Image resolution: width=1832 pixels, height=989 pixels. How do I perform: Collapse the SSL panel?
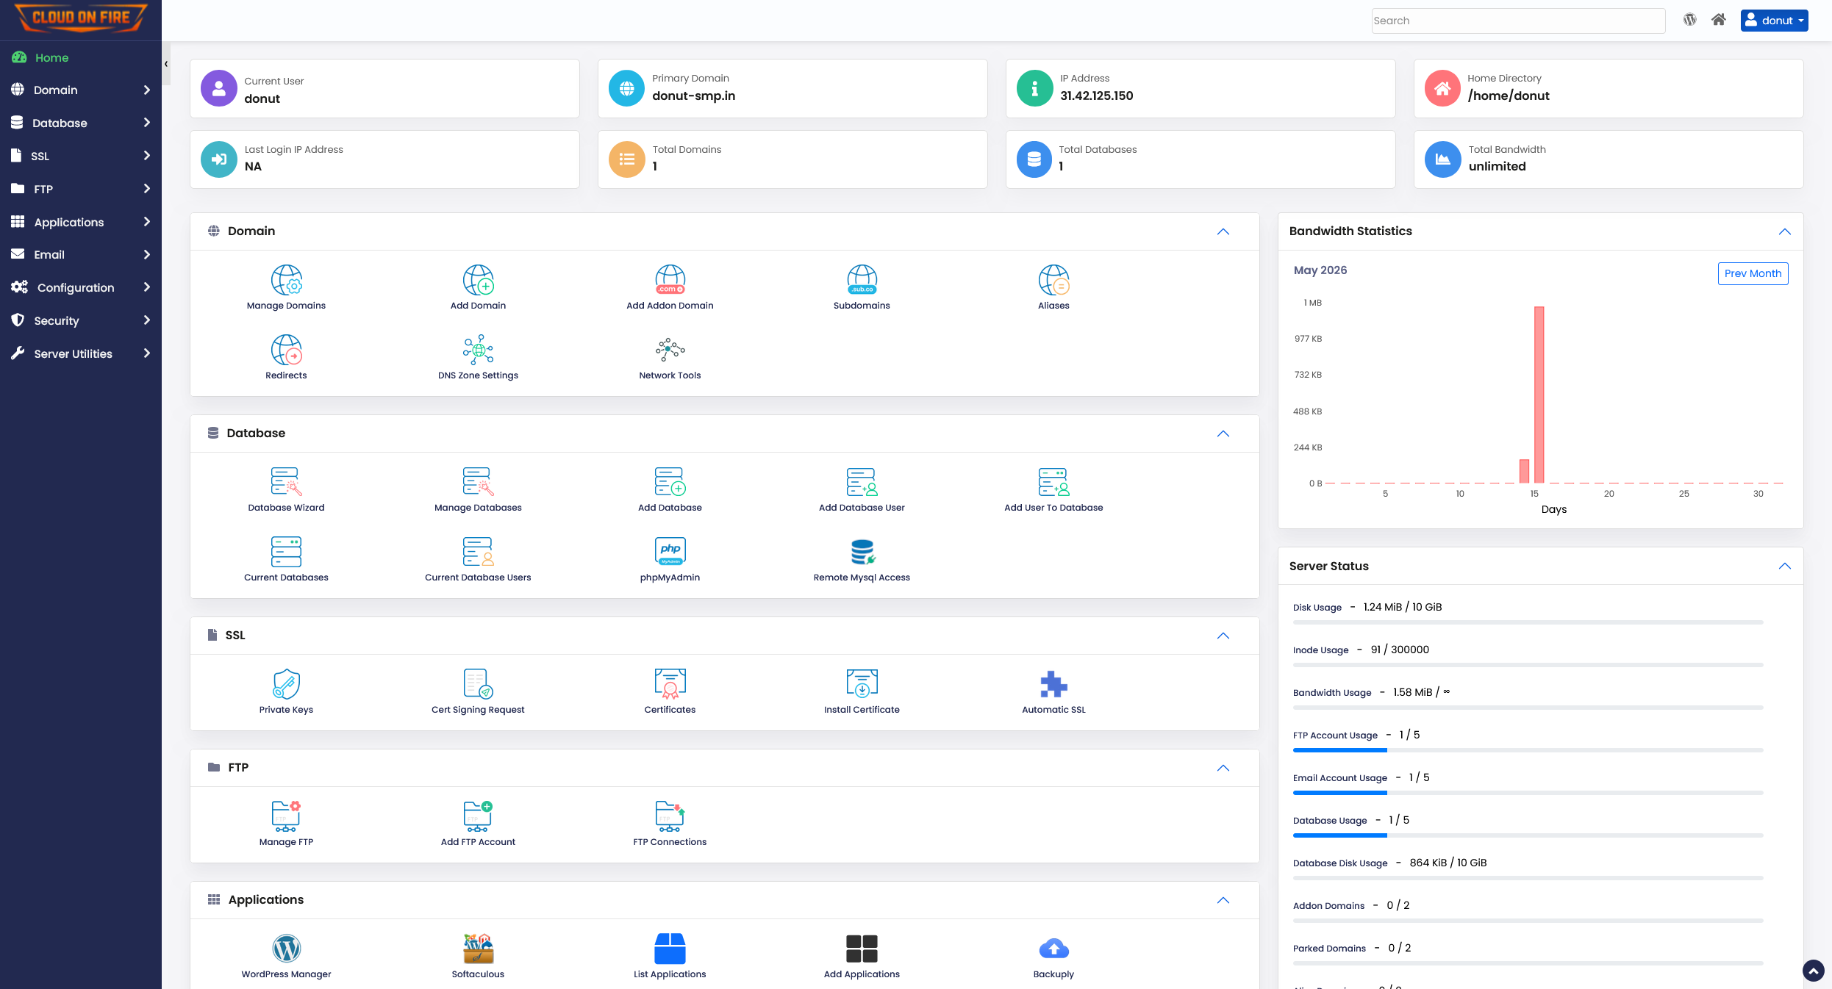(x=1223, y=636)
